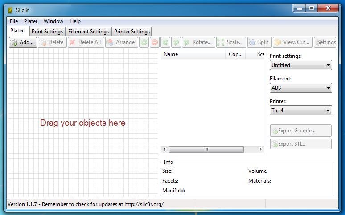
Task: Click the Version 1.1.7 status bar message
Action: pos(86,204)
